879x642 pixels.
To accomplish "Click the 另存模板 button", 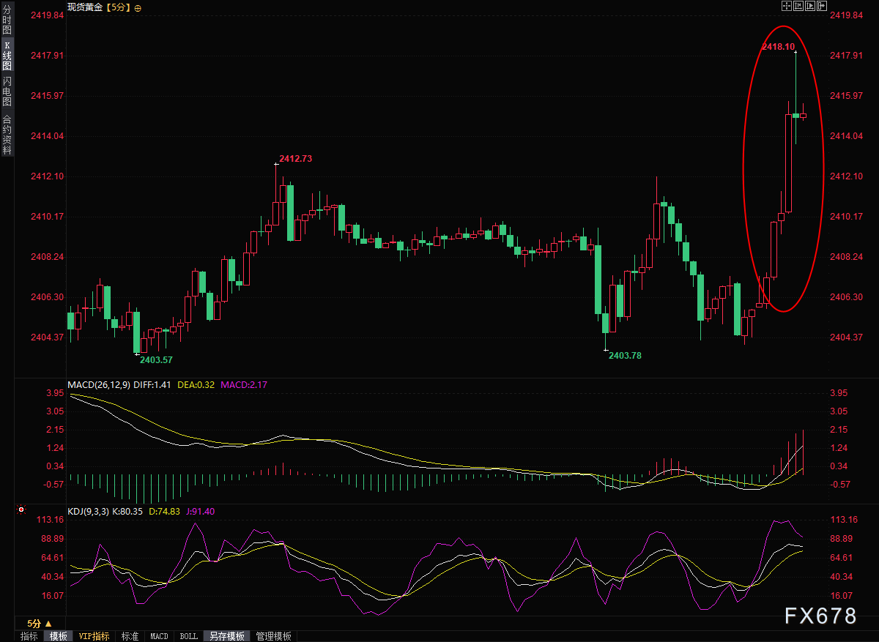I will point(226,636).
